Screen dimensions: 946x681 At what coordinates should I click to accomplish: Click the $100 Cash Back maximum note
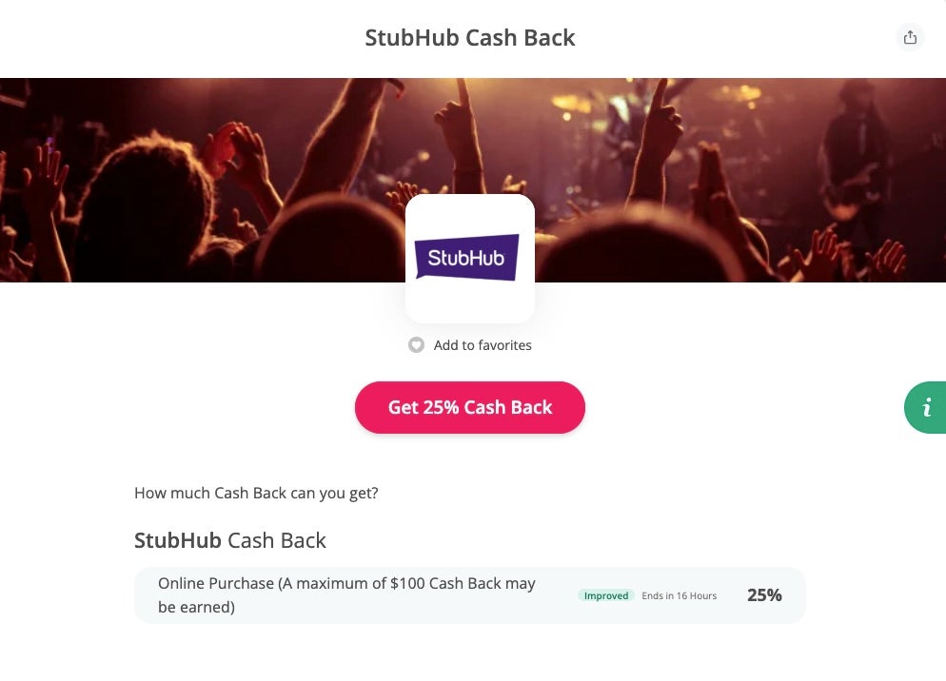coord(463,583)
